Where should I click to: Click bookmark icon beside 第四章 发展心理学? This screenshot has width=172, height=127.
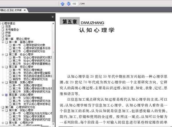[7, 82]
